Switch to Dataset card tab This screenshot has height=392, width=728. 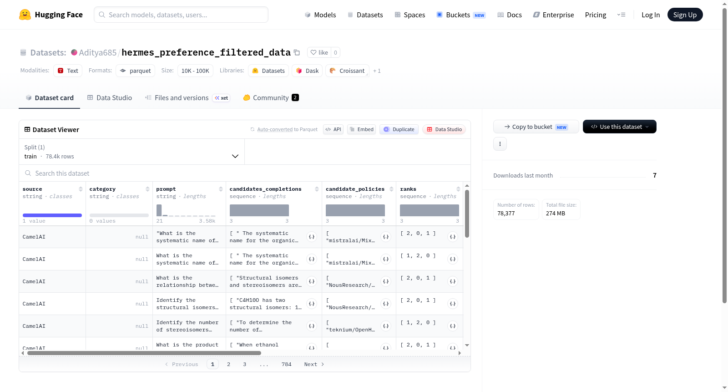tap(50, 97)
